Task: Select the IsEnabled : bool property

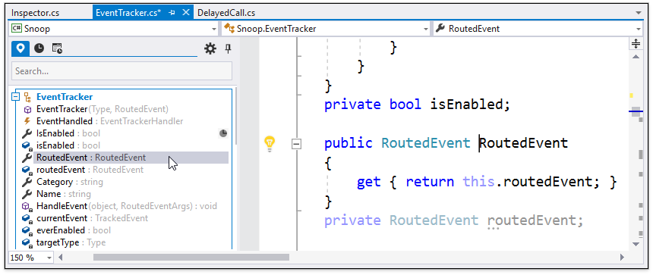Action: pos(68,133)
